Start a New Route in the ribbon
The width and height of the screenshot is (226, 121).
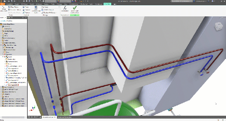(4, 9)
